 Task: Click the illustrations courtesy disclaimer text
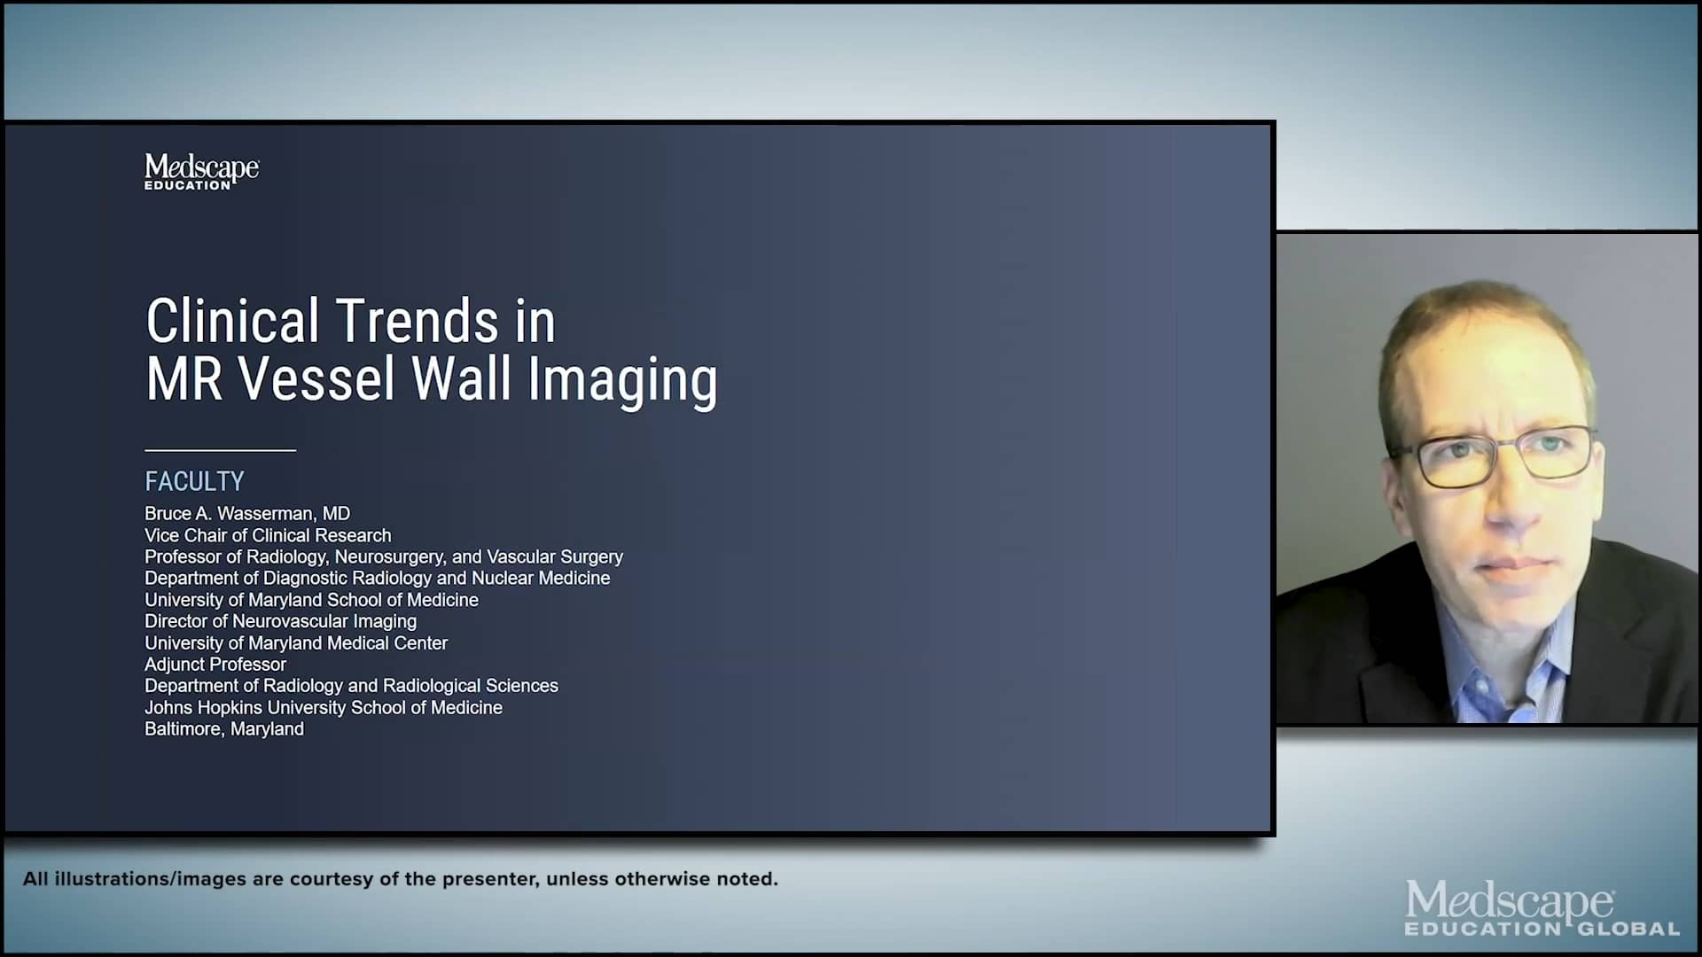[x=402, y=880]
